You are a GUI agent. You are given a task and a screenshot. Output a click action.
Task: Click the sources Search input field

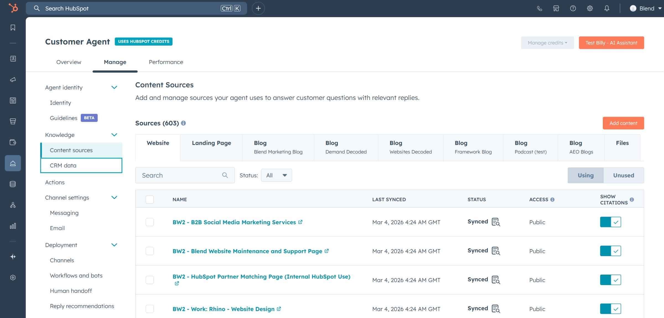(180, 175)
